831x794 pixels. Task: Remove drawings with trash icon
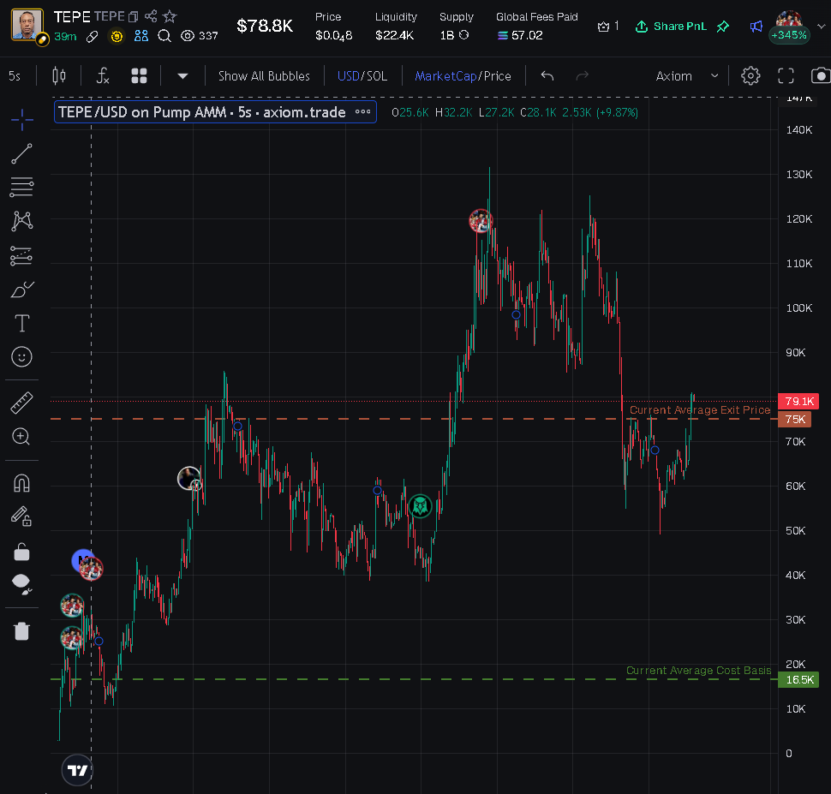point(21,630)
